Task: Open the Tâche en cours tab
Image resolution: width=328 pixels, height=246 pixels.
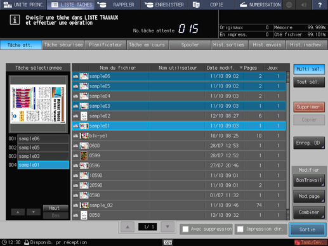Action: (x=147, y=45)
